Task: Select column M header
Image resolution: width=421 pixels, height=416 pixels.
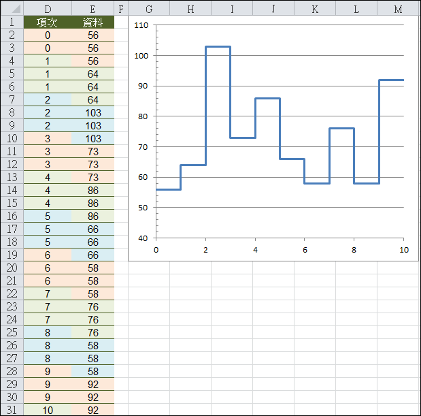Action: 398,9
